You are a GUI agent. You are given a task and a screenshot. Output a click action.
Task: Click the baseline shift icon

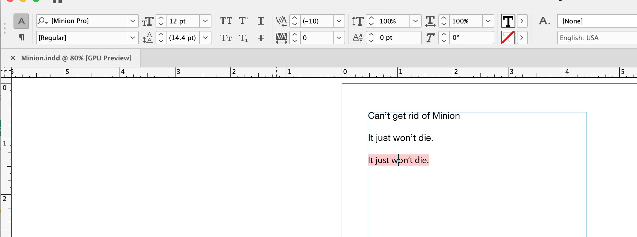(358, 38)
